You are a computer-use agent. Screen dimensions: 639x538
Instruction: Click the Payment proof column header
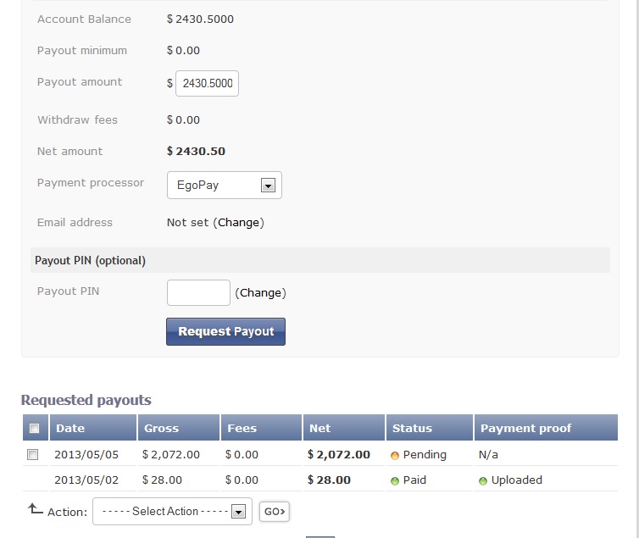(546, 428)
